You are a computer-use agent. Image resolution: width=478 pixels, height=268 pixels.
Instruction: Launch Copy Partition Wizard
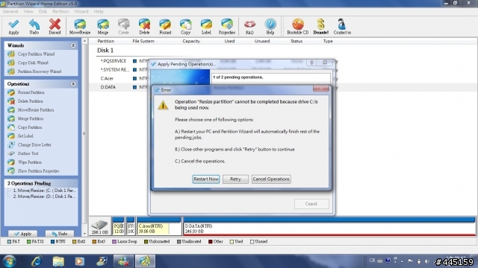(36, 54)
